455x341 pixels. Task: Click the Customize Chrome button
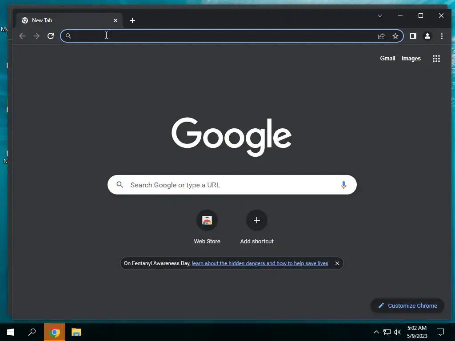tap(407, 305)
